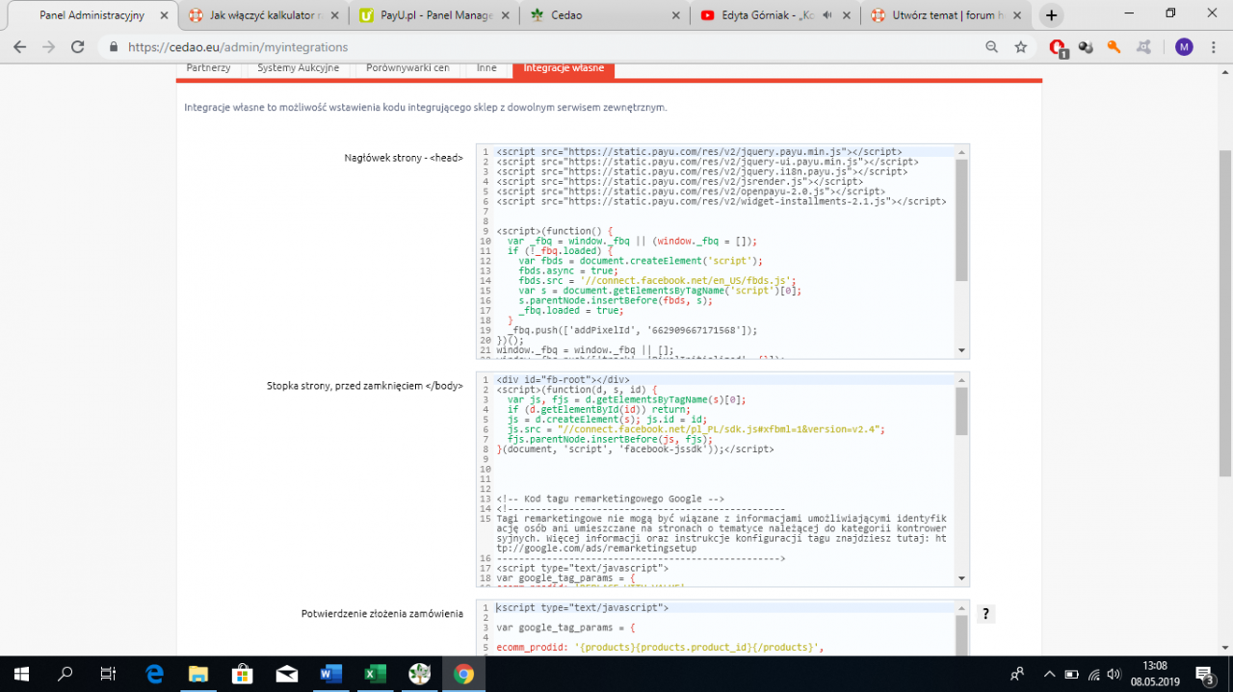Click the head code editor scrollbar thumb
The width and height of the screenshot is (1233, 692).
click(x=961, y=219)
